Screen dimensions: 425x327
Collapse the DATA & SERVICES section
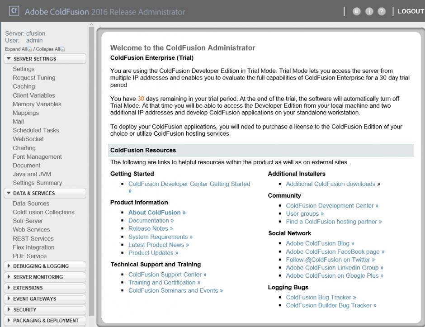point(45,193)
